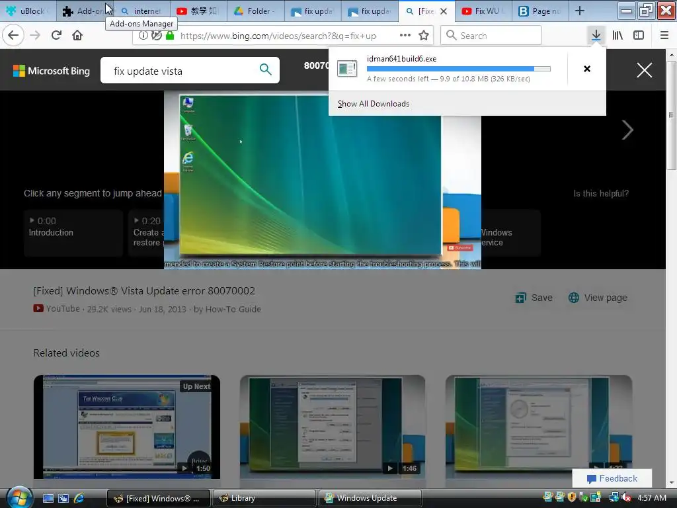Open a new tab with plus button
Image resolution: width=677 pixels, height=508 pixels.
579,11
